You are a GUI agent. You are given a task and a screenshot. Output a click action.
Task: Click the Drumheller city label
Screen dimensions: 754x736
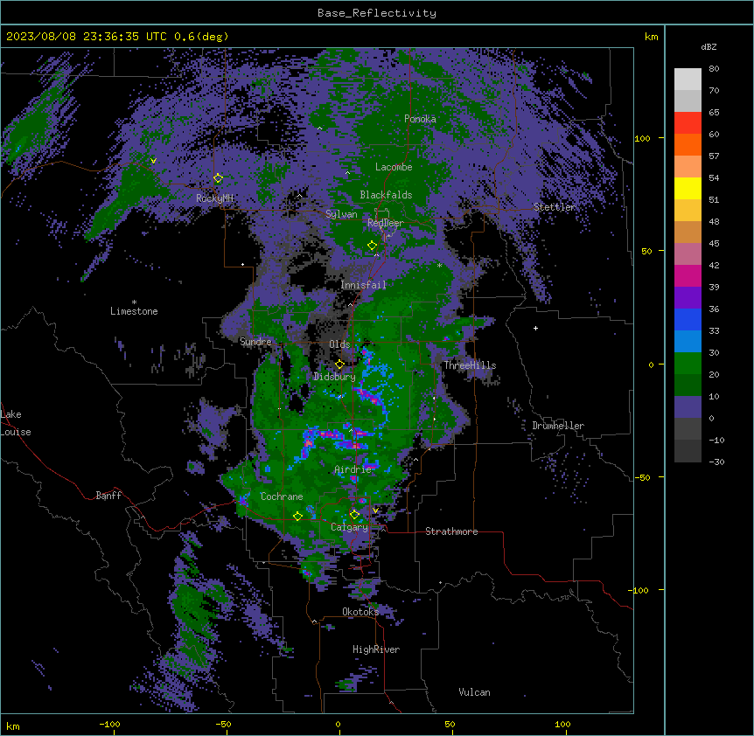tap(558, 426)
